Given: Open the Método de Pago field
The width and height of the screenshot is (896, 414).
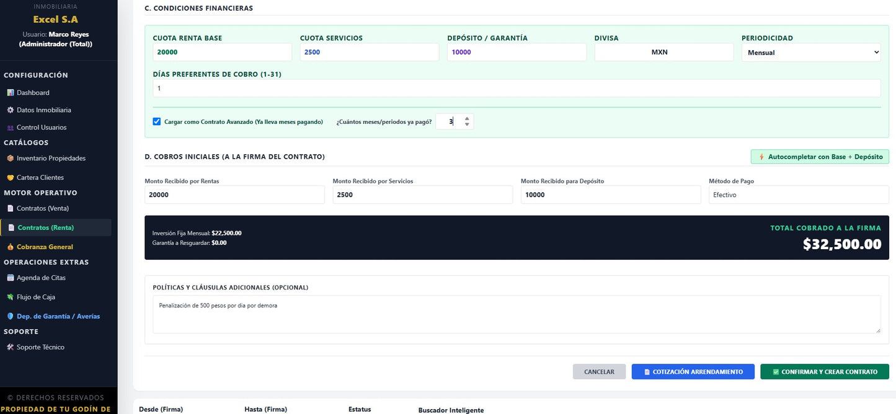Looking at the screenshot, I should [799, 195].
